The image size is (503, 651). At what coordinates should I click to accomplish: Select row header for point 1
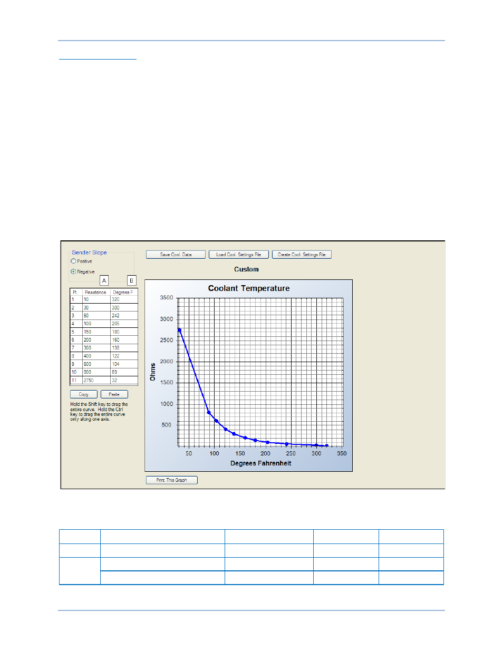[76, 299]
